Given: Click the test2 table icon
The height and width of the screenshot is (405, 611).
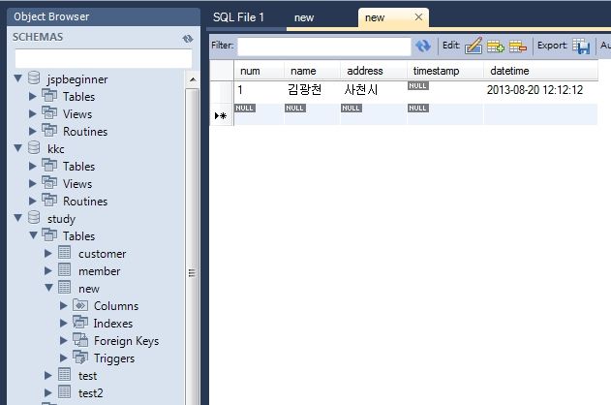Looking at the screenshot, I should tap(64, 392).
